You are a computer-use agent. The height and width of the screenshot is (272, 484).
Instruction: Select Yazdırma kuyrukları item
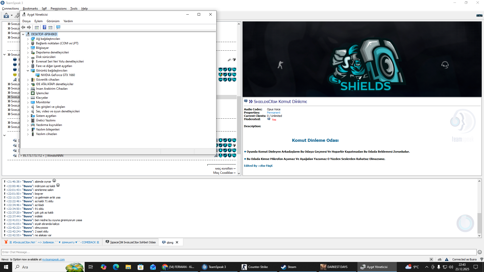point(49,125)
